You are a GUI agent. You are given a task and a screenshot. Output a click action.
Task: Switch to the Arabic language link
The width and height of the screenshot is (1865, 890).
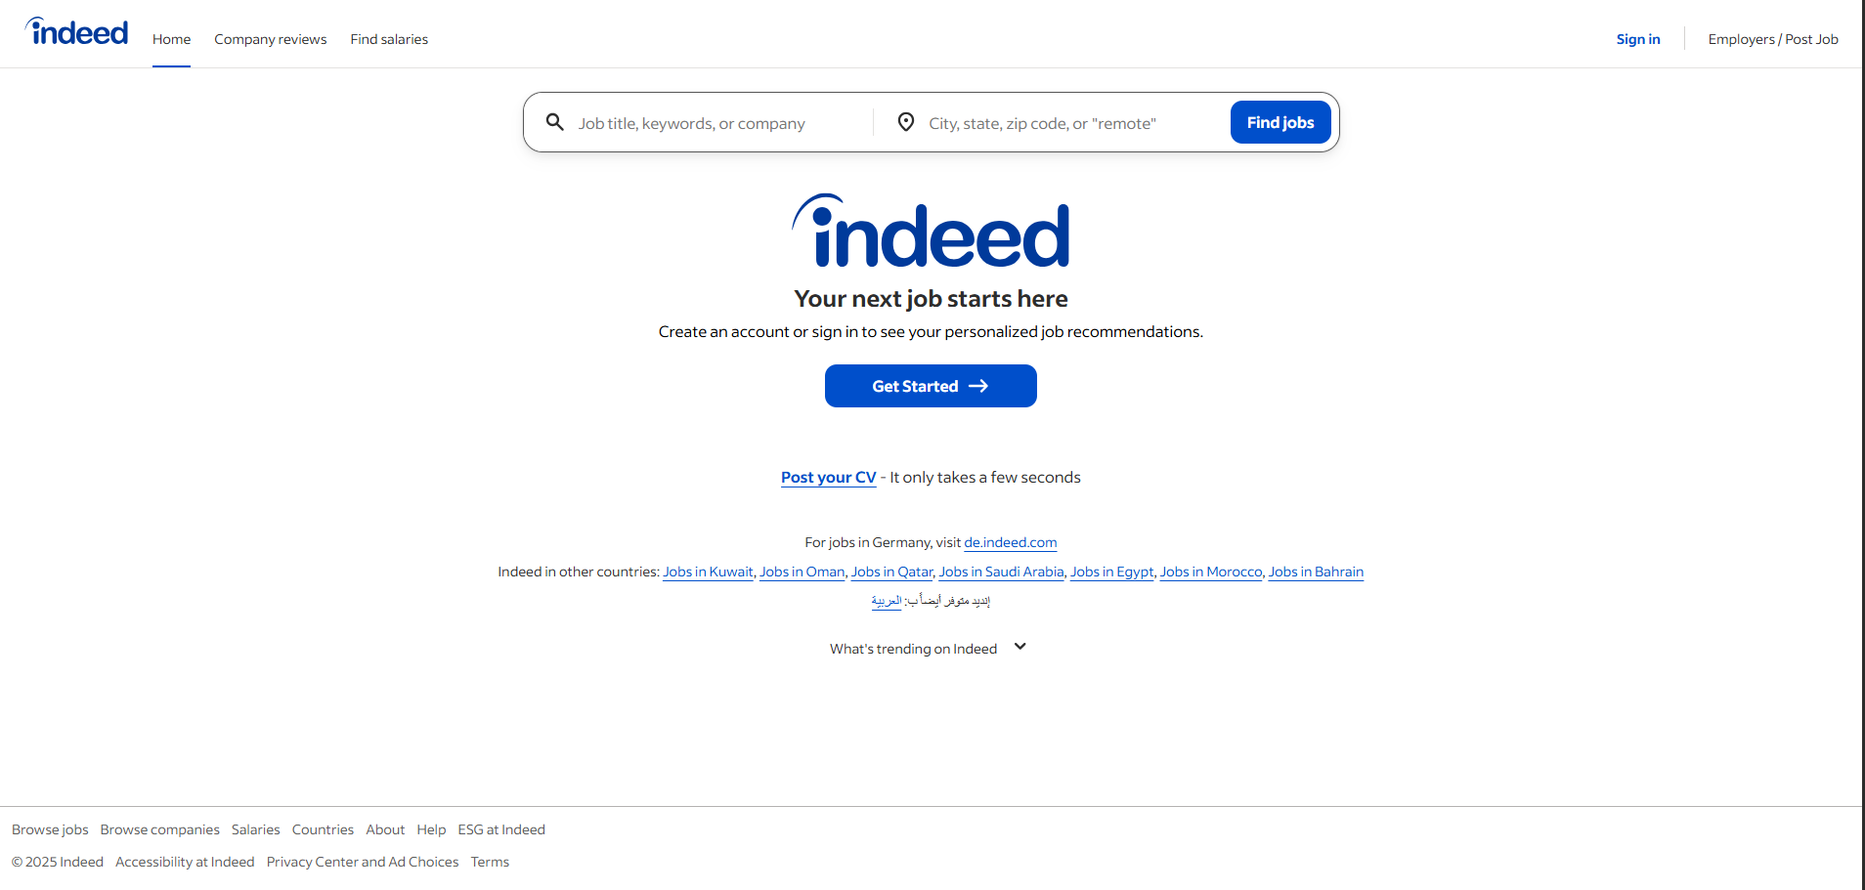[x=886, y=601]
